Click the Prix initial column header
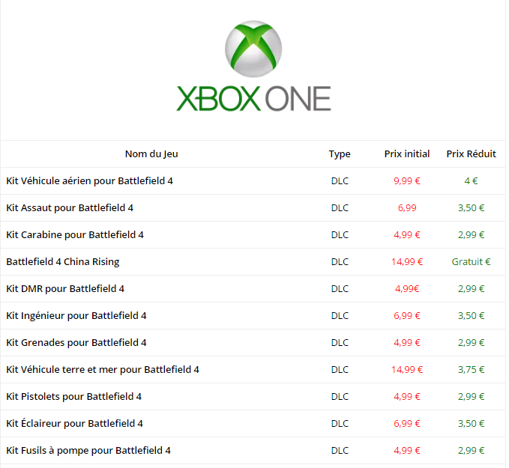The height and width of the screenshot is (468, 509). [x=407, y=154]
